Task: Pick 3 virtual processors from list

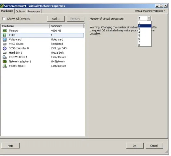Action: tap(145, 29)
